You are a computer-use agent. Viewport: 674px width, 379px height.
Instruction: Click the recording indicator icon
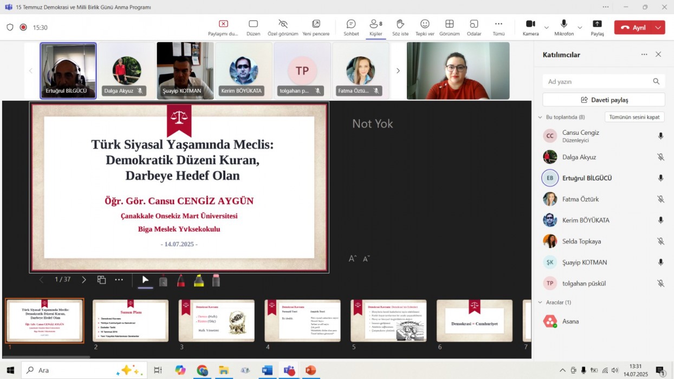23,27
